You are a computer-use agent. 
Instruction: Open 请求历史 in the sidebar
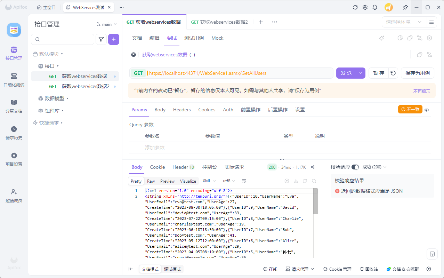[14, 133]
